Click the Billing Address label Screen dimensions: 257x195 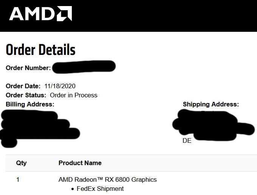click(30, 104)
